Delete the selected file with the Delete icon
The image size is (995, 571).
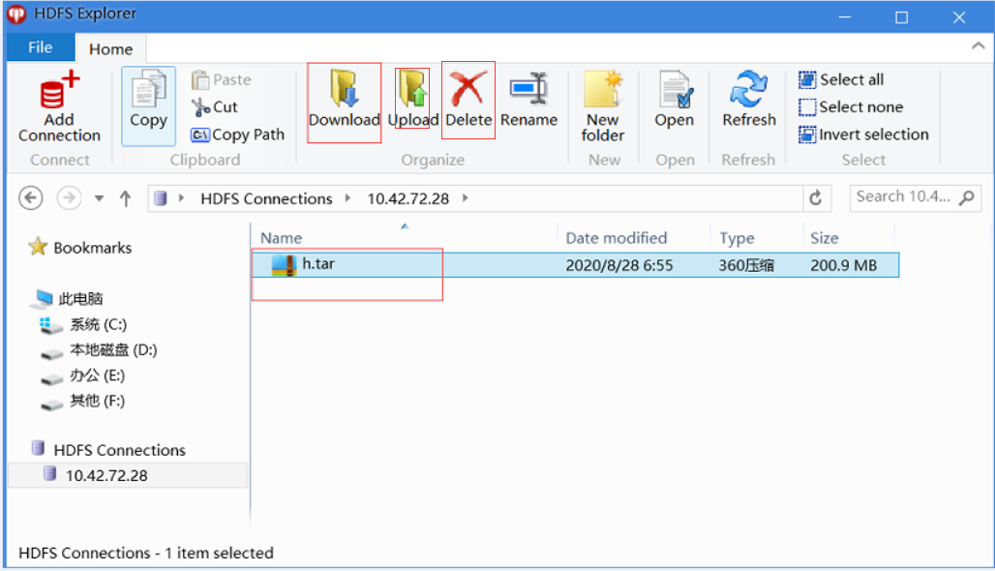[467, 100]
